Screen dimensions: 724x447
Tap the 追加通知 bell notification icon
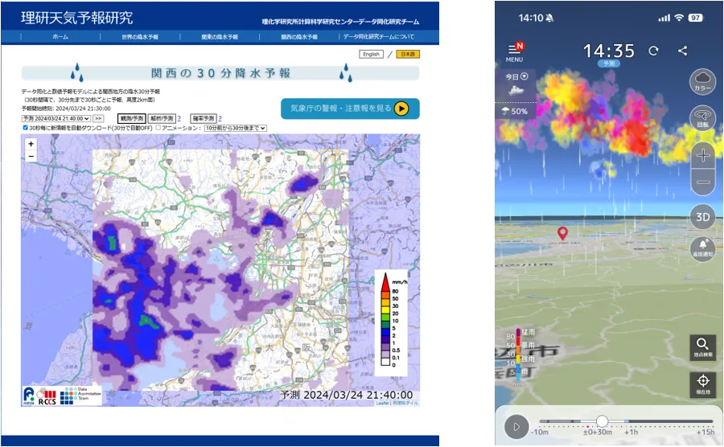[x=702, y=250]
